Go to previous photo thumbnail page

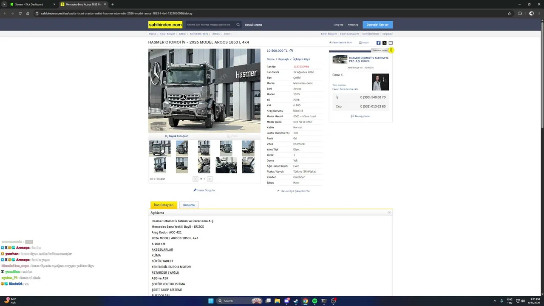pyautogui.click(x=195, y=179)
